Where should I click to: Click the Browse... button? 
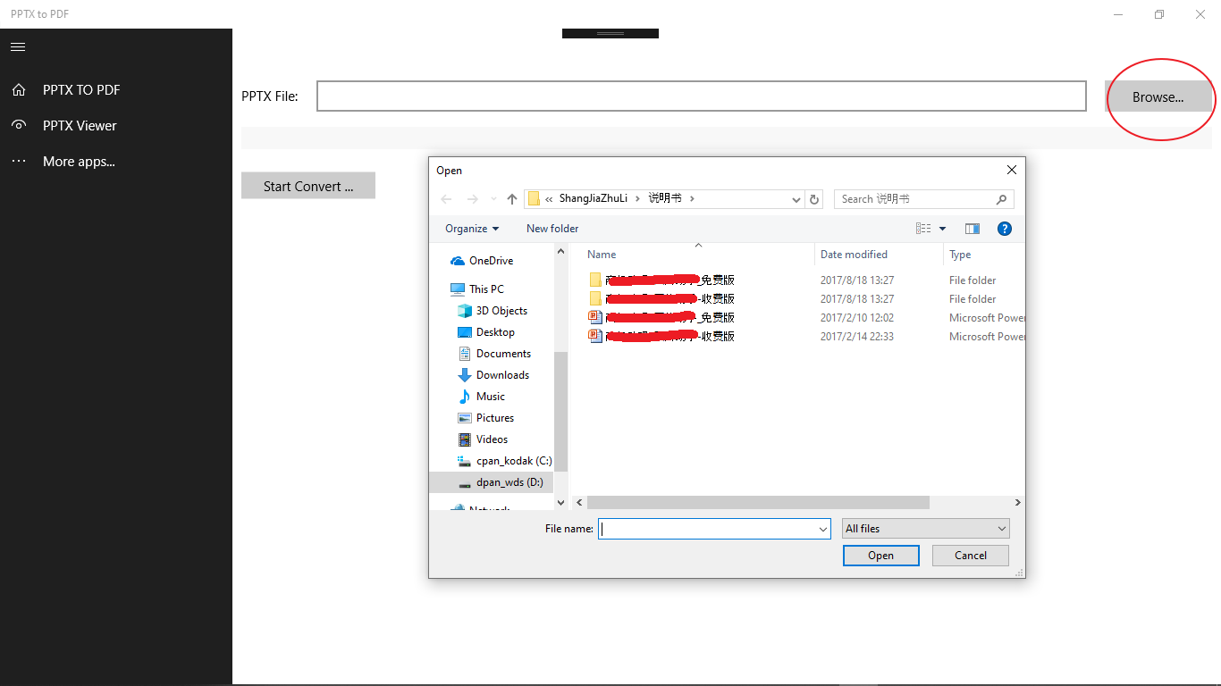click(x=1158, y=96)
